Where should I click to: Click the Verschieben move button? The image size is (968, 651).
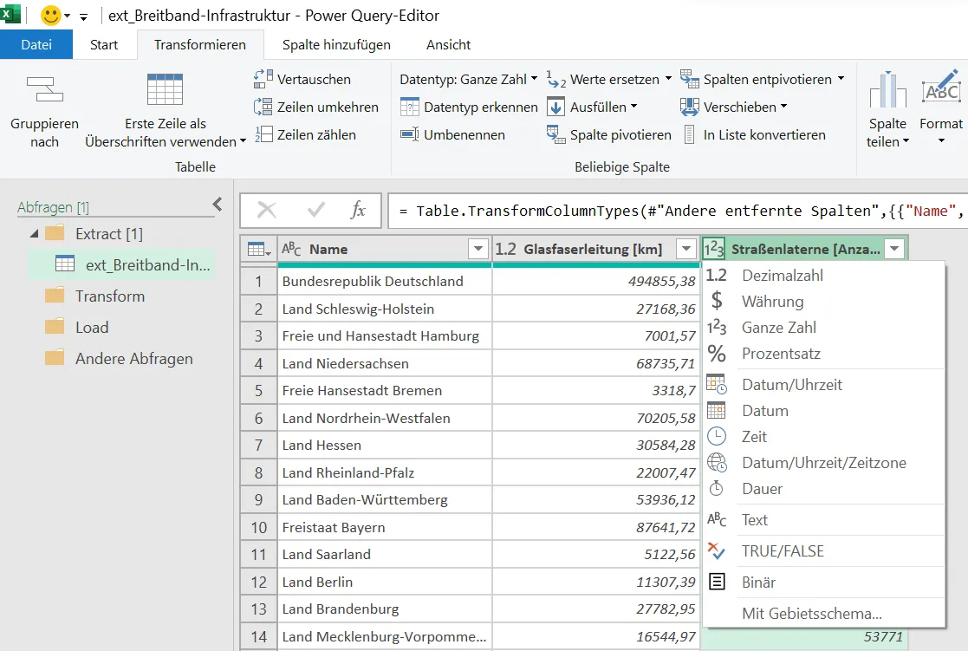[733, 107]
